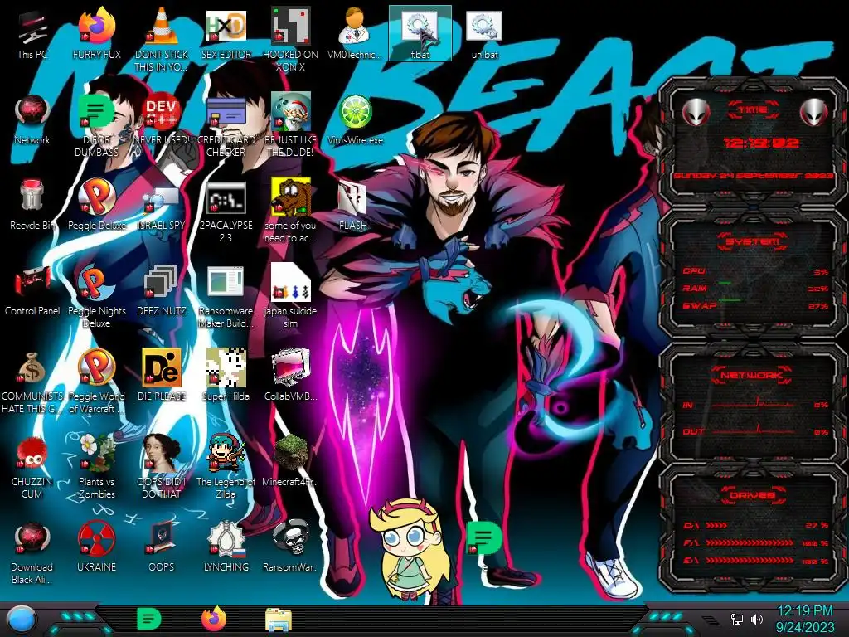Open the 2PACALYPSE 2.3 console shortcut

click(226, 210)
